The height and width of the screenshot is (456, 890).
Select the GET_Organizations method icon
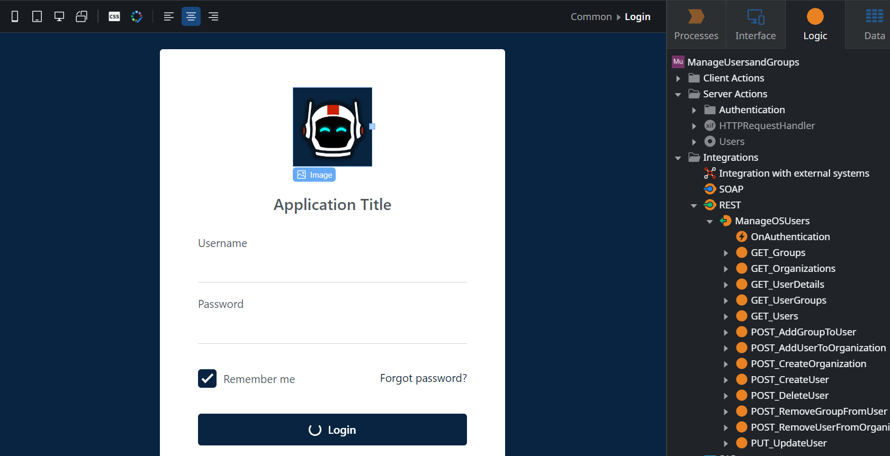(x=742, y=268)
